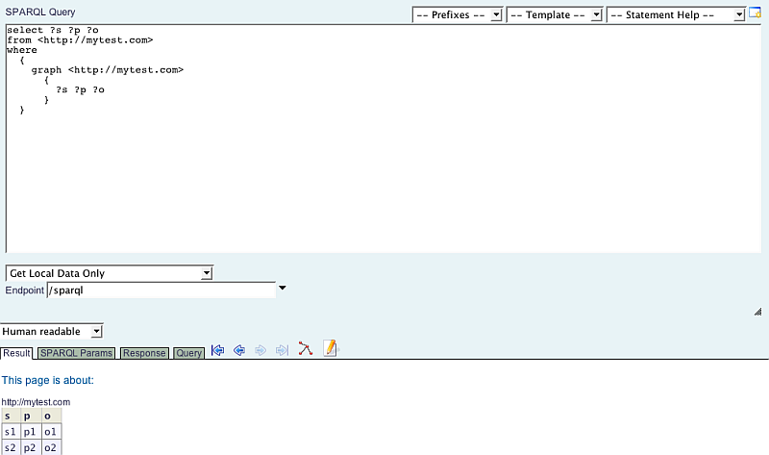Select the s2 cell in results table
Image resolution: width=769 pixels, height=455 pixels.
(11, 447)
